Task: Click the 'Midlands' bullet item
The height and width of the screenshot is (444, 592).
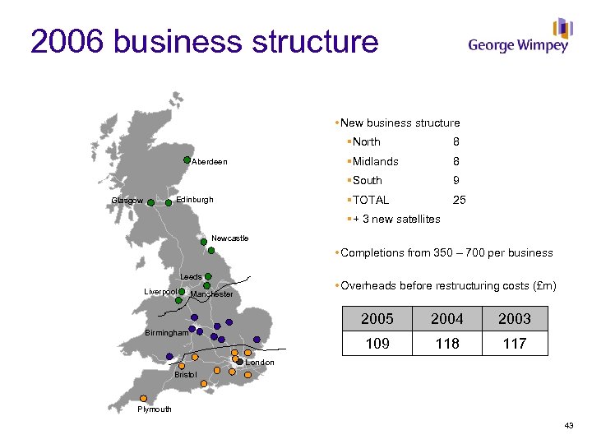Action: [x=375, y=162]
